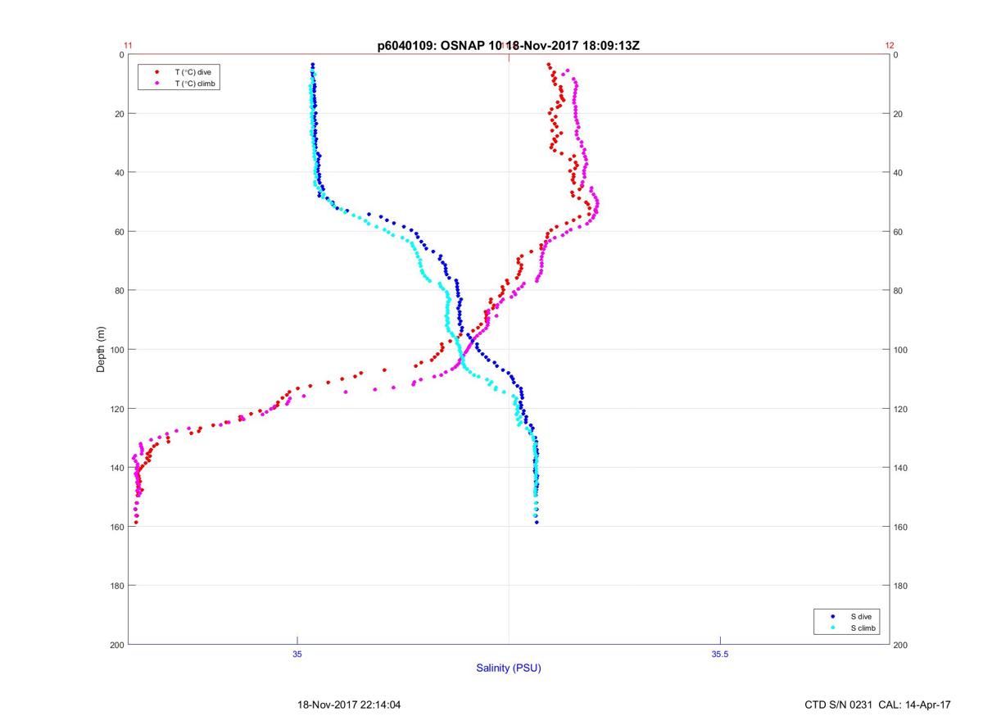Click the right-axis depth tick label 100

[x=901, y=350]
